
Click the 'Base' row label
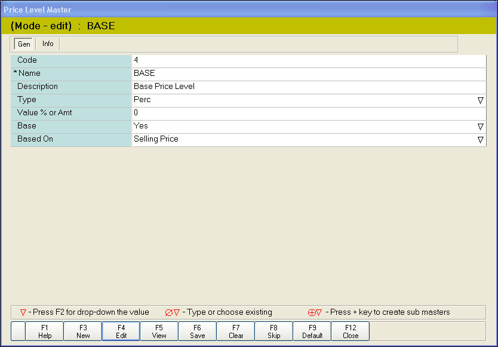(x=27, y=126)
